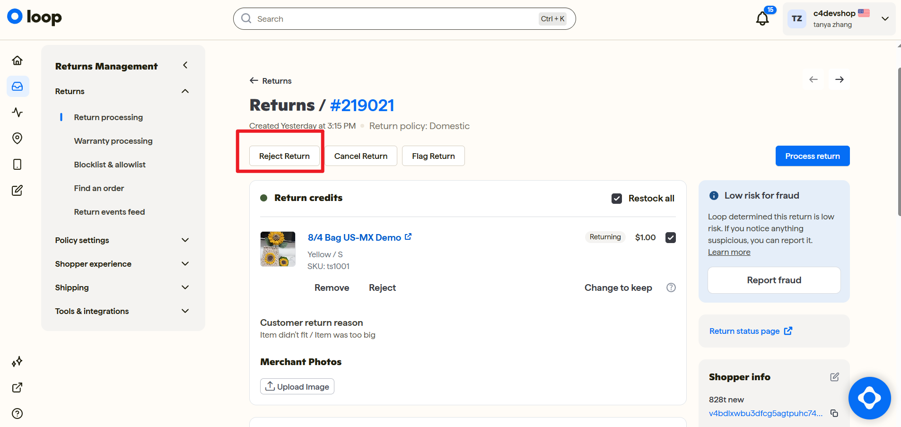Edit Shopper info pencil icon

(x=835, y=377)
